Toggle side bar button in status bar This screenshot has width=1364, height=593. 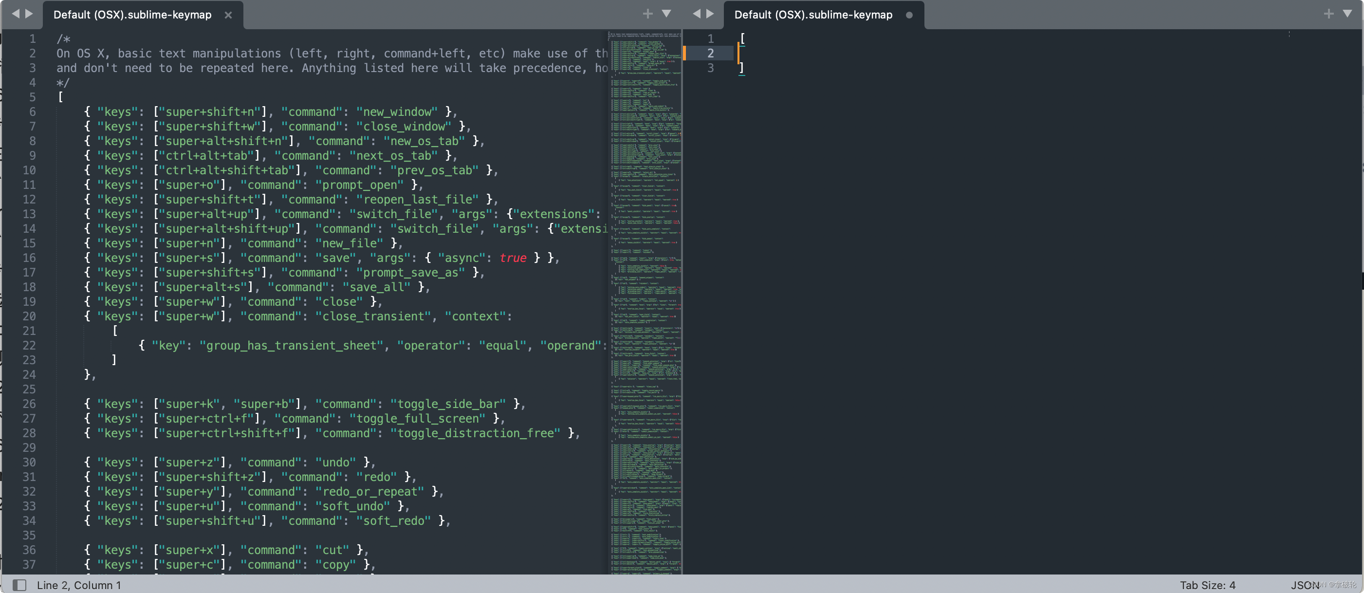[x=19, y=585]
